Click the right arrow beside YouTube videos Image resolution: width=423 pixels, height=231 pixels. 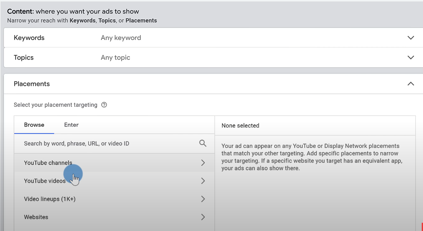coord(203,181)
